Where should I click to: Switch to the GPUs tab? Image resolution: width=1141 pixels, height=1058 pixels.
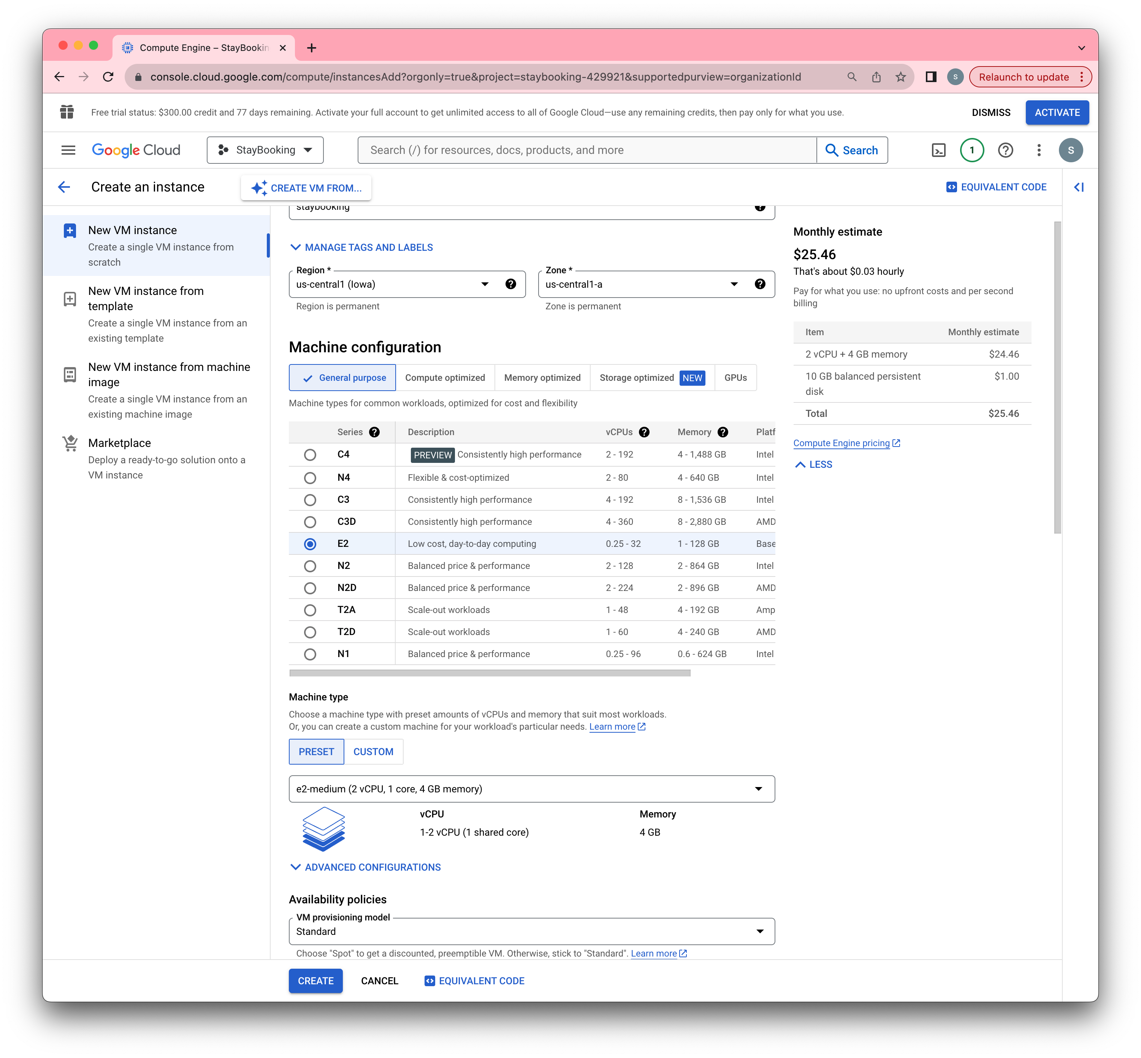point(736,378)
